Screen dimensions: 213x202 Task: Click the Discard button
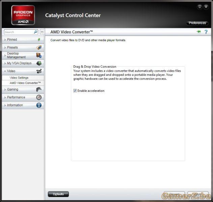click(x=174, y=194)
